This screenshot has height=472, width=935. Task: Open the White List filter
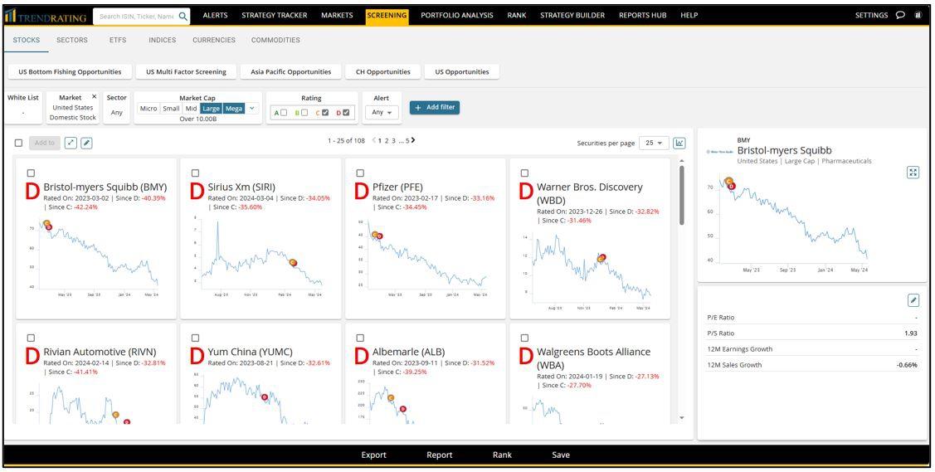[x=23, y=107]
